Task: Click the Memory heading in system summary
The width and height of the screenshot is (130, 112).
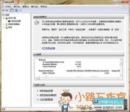Action: click(x=42, y=60)
